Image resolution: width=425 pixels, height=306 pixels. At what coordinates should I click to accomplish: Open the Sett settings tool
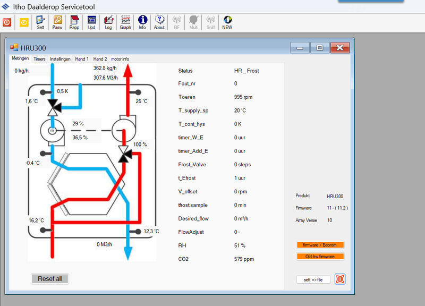click(40, 22)
